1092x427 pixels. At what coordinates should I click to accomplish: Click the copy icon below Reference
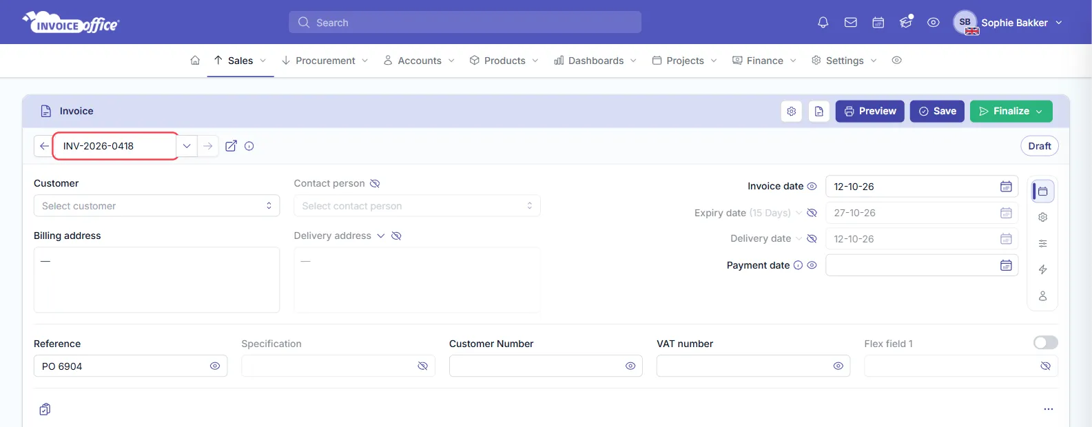pos(45,409)
